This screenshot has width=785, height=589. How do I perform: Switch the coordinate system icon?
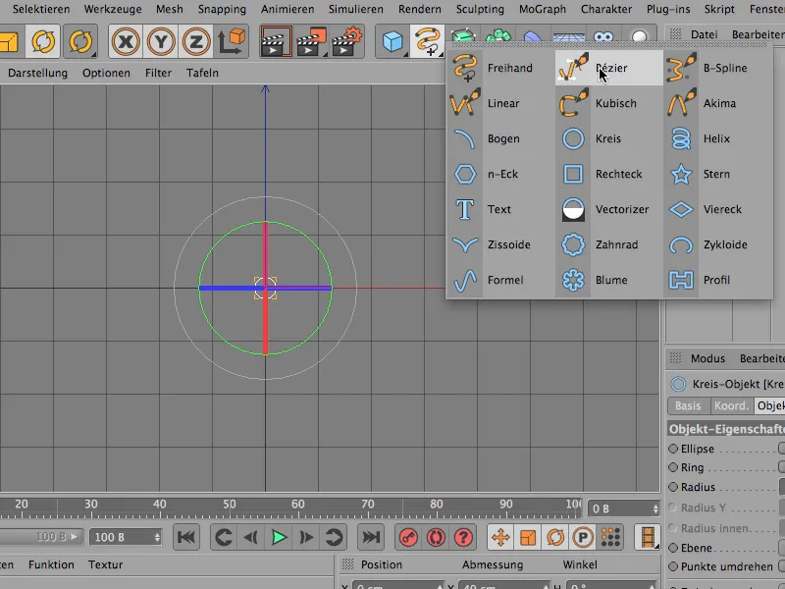tap(232, 41)
